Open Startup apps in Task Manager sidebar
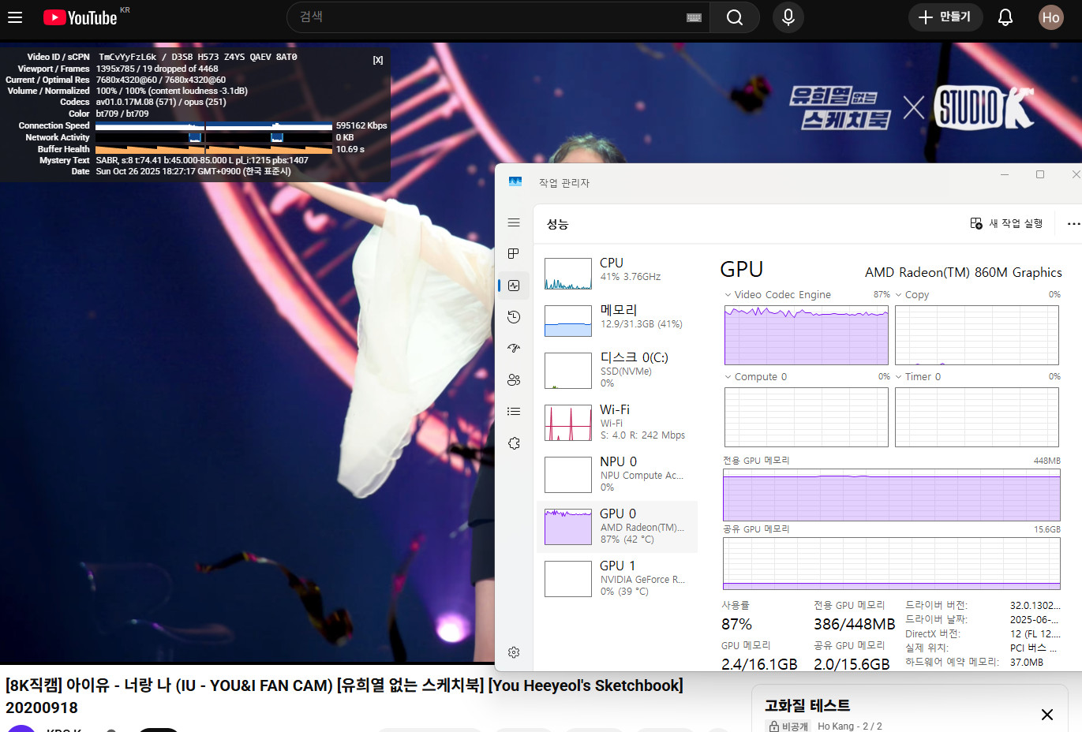 514,348
